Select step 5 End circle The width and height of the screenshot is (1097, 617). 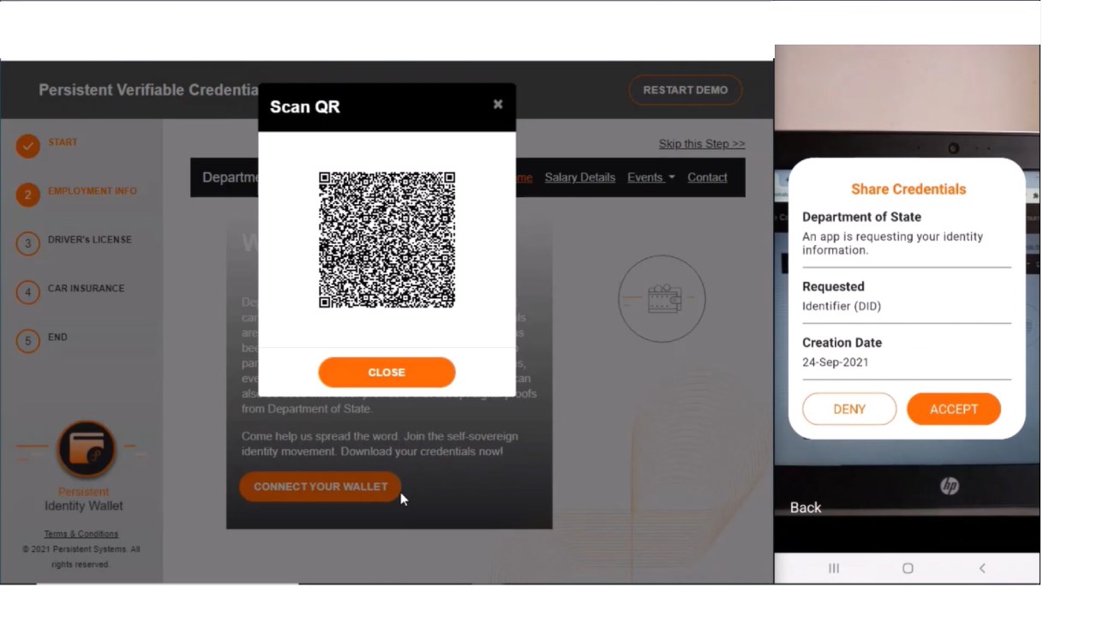click(x=27, y=341)
